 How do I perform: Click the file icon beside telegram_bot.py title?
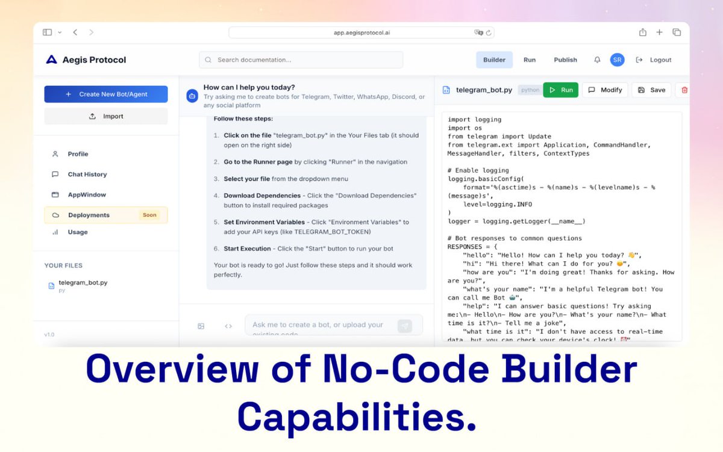tap(446, 90)
